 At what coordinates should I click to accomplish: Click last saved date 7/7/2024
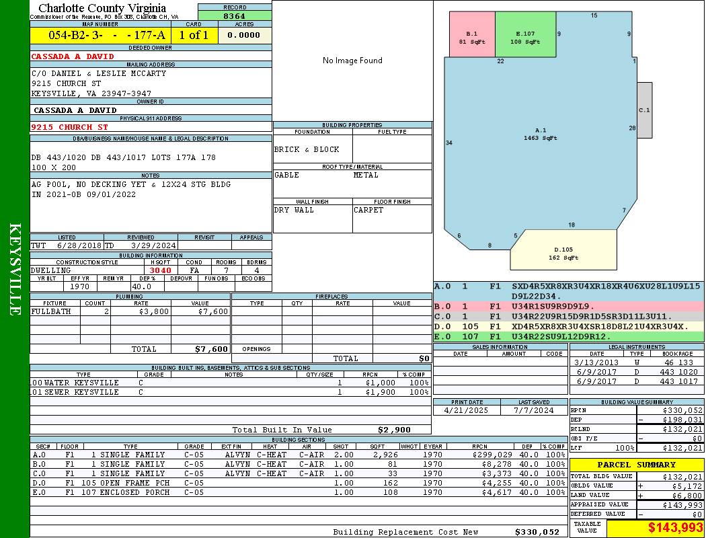click(534, 411)
